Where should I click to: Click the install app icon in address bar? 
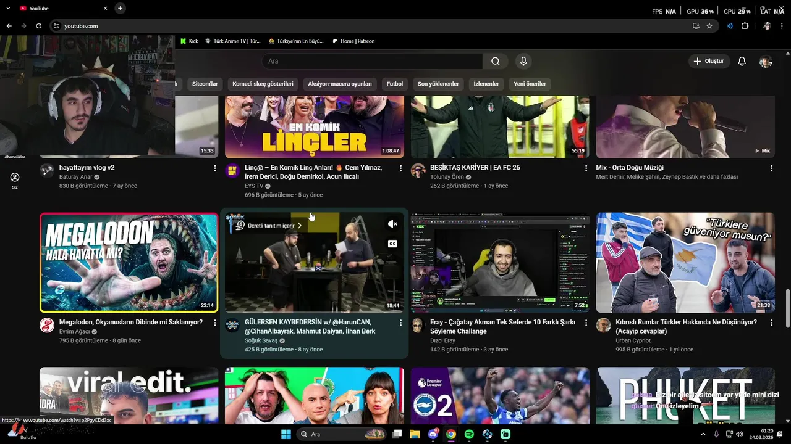click(696, 26)
